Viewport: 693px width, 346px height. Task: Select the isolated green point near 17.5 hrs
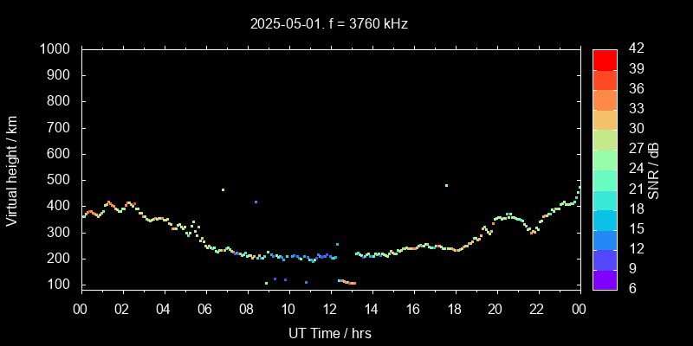click(446, 185)
